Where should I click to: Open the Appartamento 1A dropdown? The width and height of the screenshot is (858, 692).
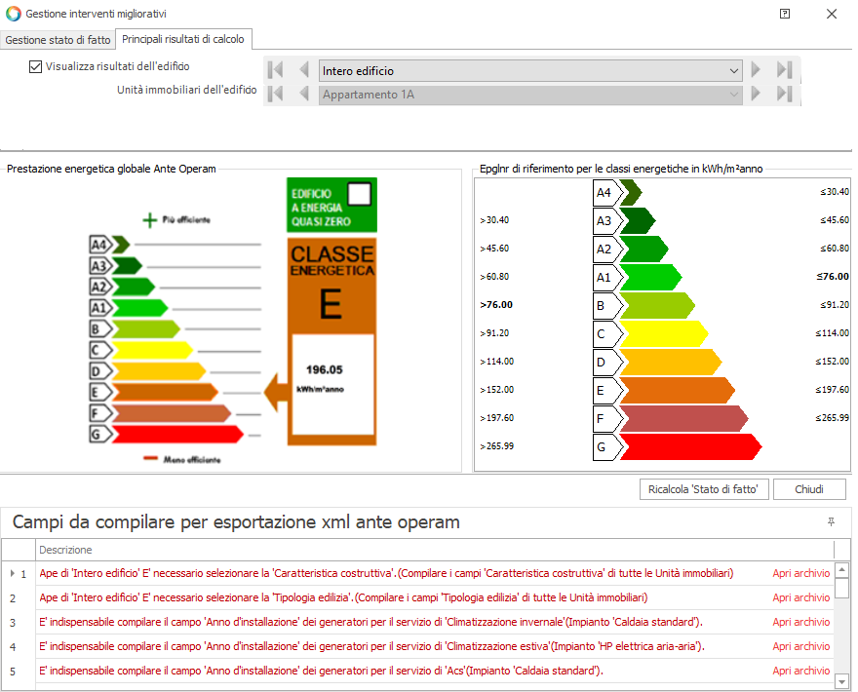pos(733,95)
